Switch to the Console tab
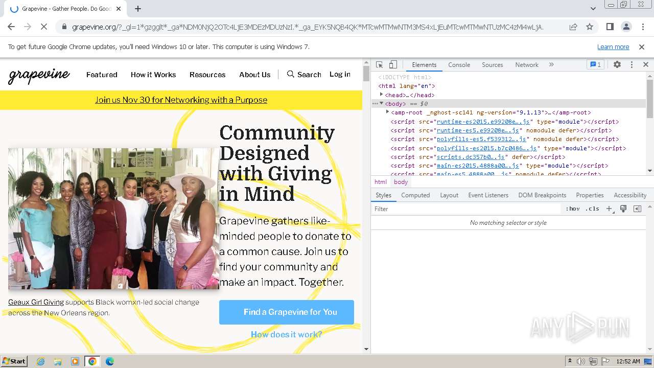The width and height of the screenshot is (654, 368). [459, 65]
